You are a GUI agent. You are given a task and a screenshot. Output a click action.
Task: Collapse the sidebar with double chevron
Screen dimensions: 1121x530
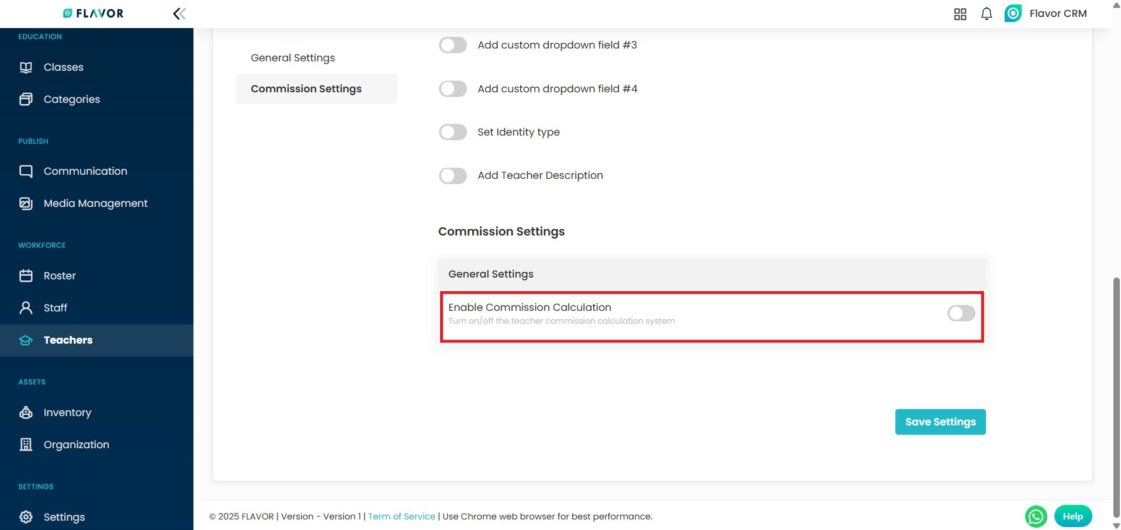(179, 13)
